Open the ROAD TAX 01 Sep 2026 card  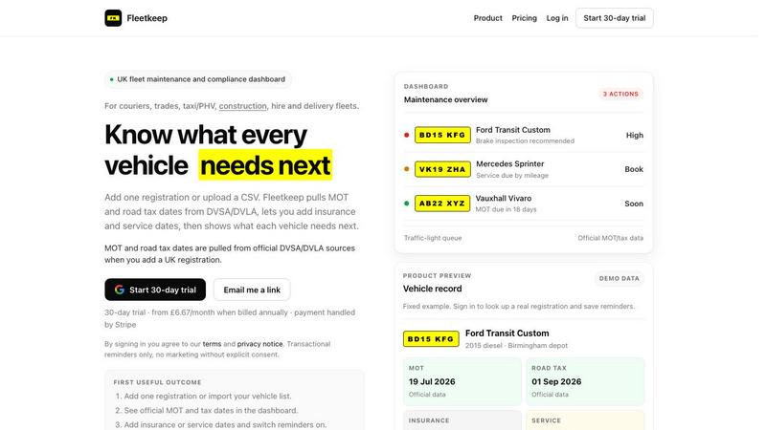(x=585, y=381)
